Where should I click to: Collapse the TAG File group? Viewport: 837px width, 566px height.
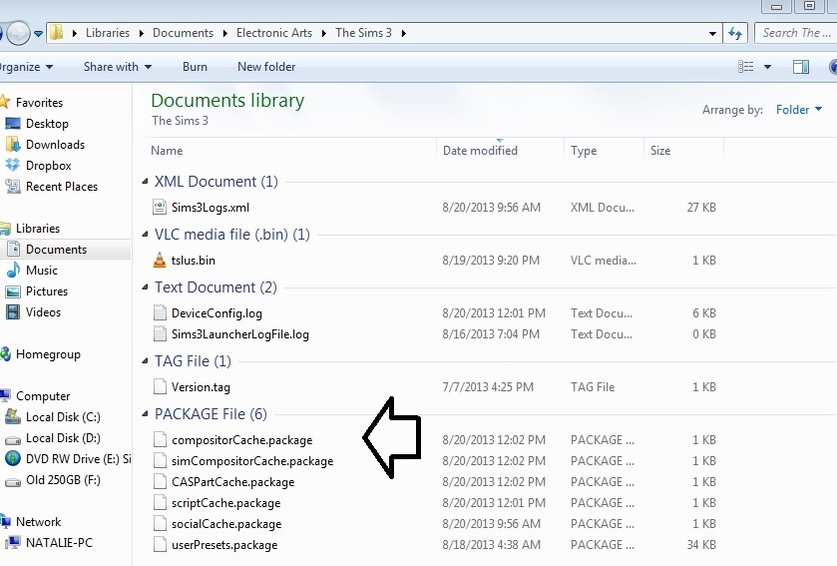click(x=145, y=361)
